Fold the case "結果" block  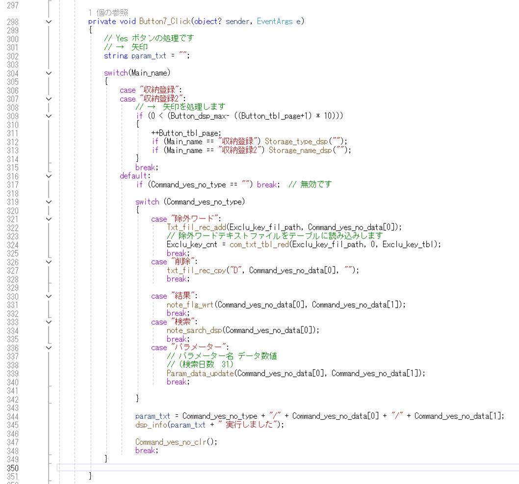pyautogui.click(x=48, y=296)
